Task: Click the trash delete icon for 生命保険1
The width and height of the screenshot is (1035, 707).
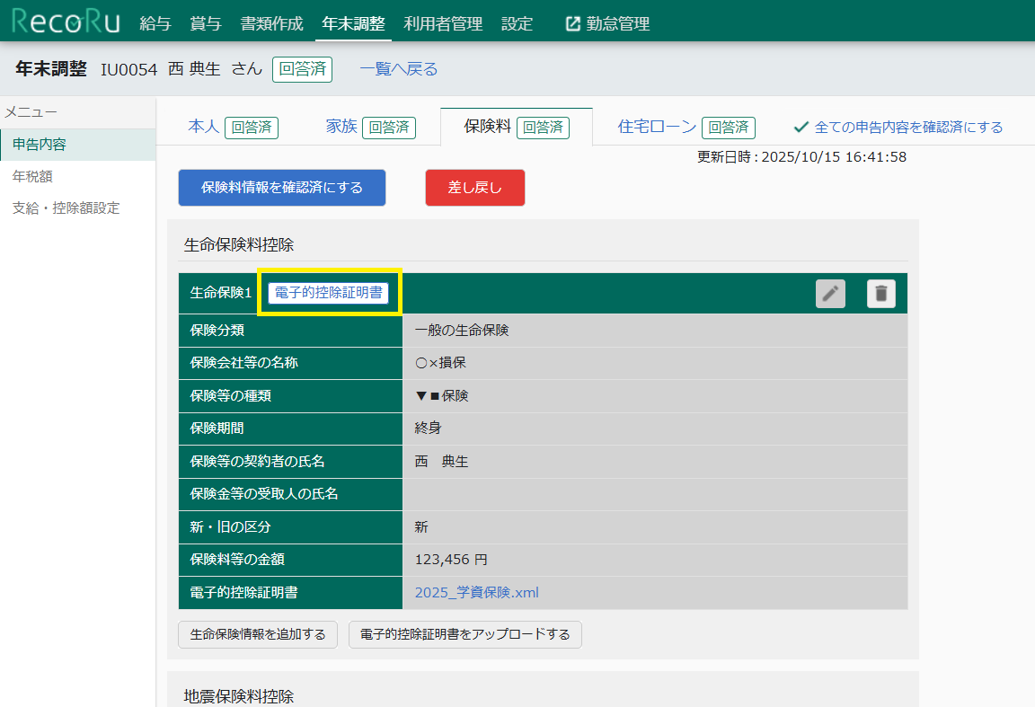Action: click(x=881, y=294)
